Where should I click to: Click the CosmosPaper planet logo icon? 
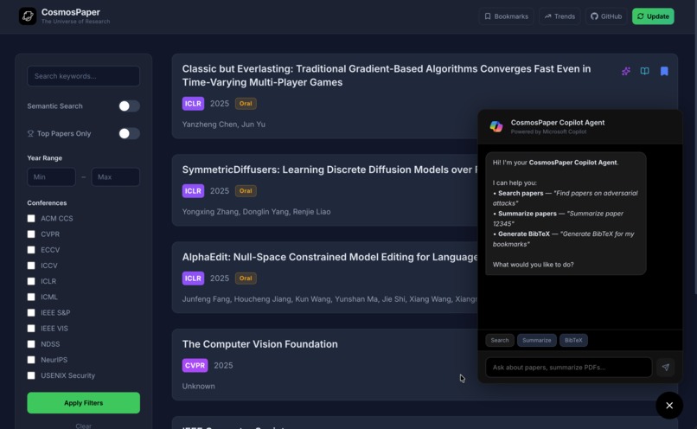tap(28, 16)
